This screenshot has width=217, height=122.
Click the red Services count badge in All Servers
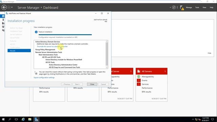[139, 84]
